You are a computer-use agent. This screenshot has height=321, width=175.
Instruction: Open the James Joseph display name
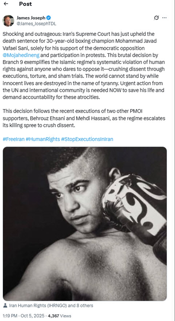tap(31, 18)
